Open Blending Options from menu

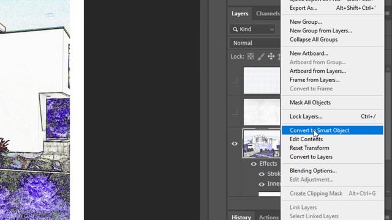333,171
